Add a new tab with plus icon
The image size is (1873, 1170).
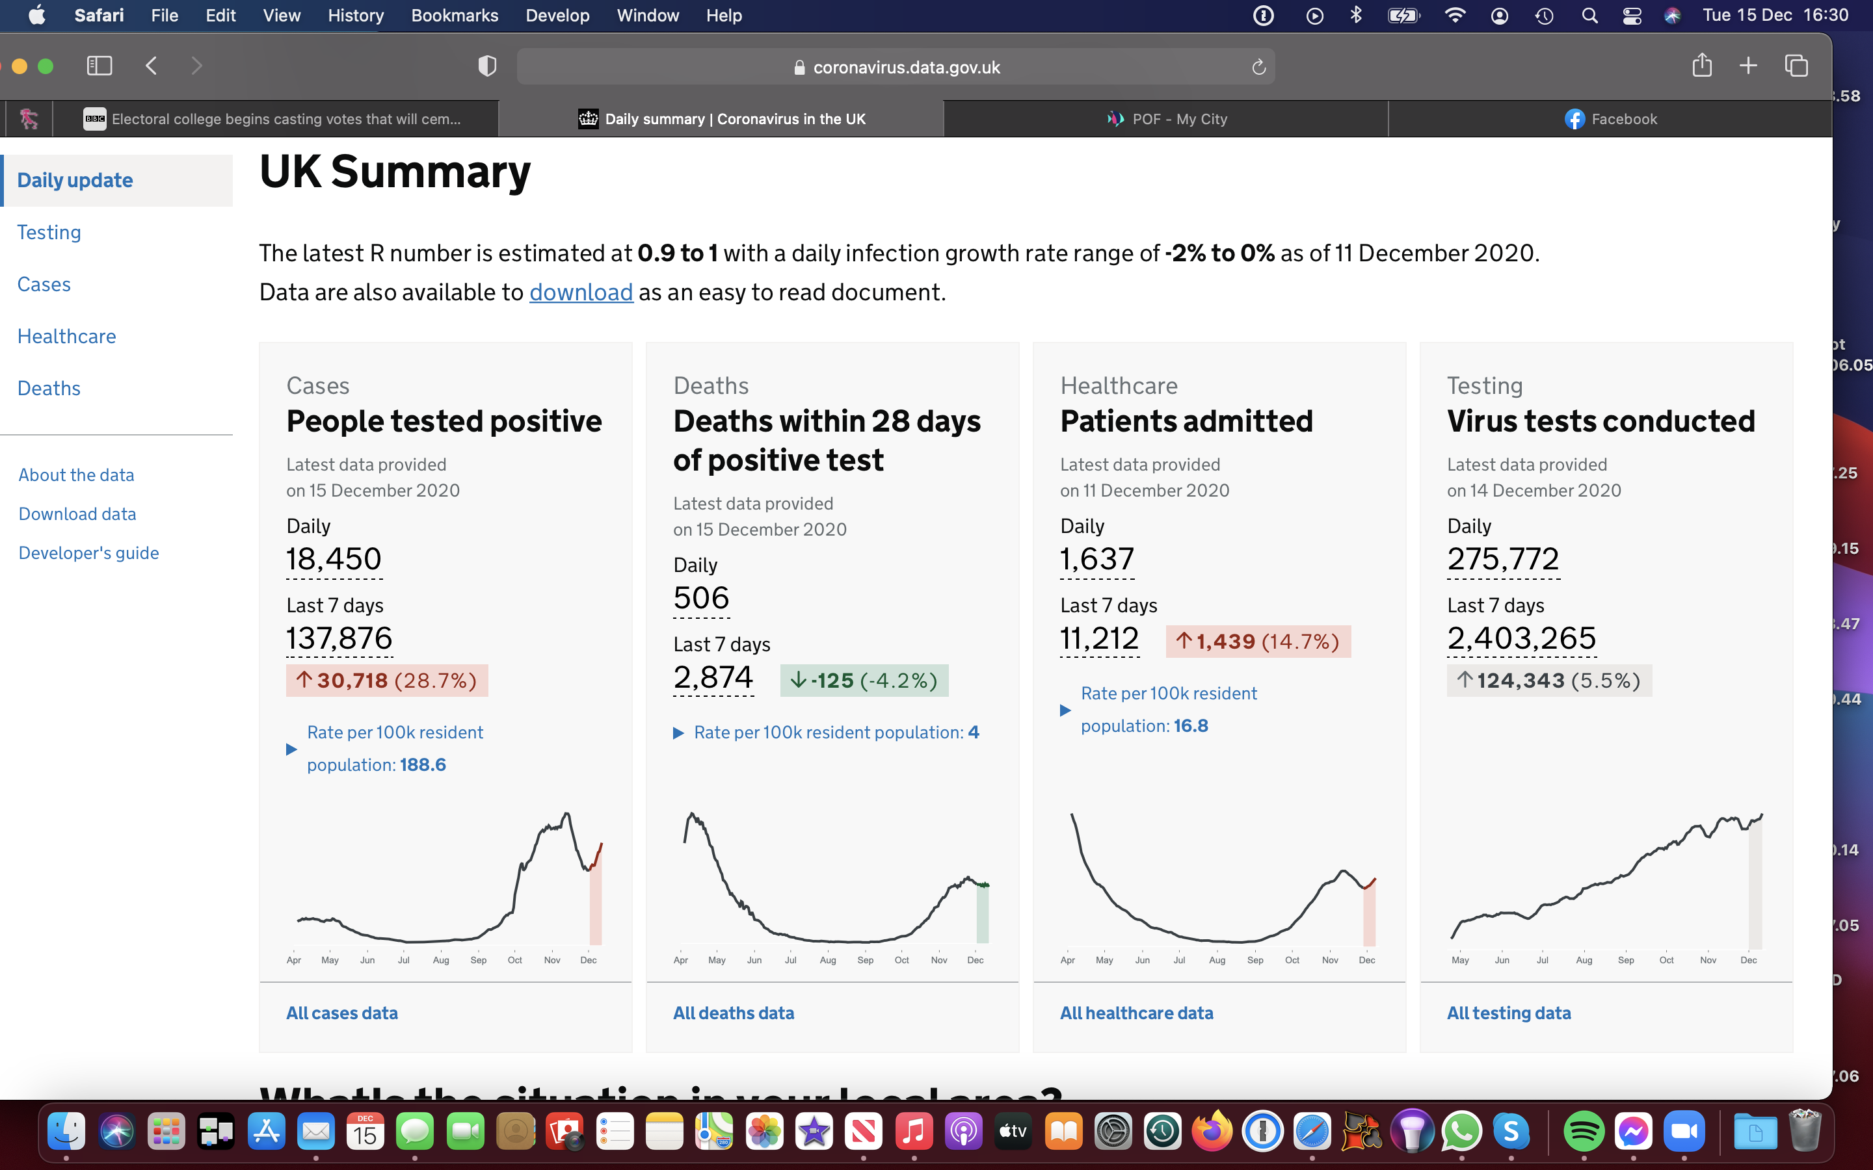[x=1748, y=66]
